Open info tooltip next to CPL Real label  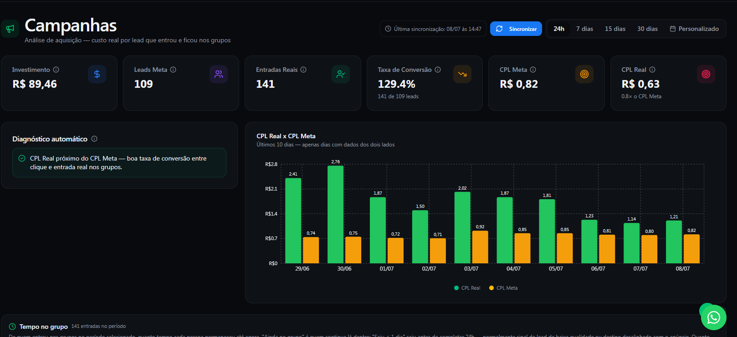click(652, 70)
